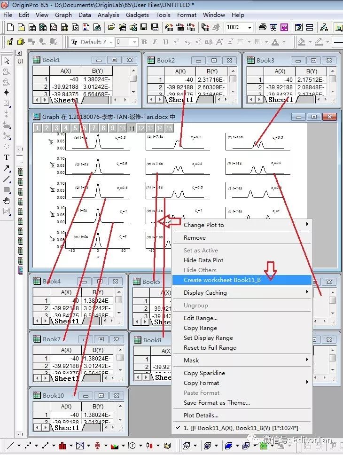
Task: Switch to graph layer 1 button
Action: [x=37, y=128]
